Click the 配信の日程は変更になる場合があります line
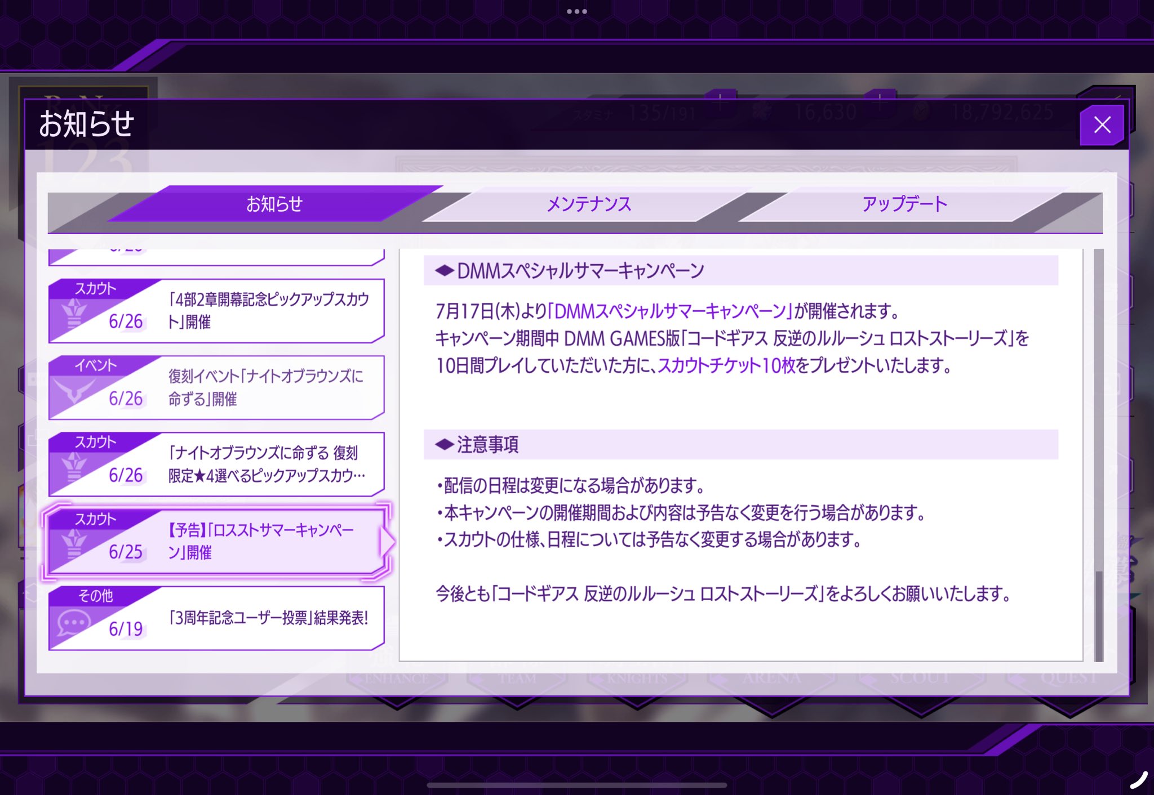This screenshot has width=1154, height=795. click(x=571, y=485)
